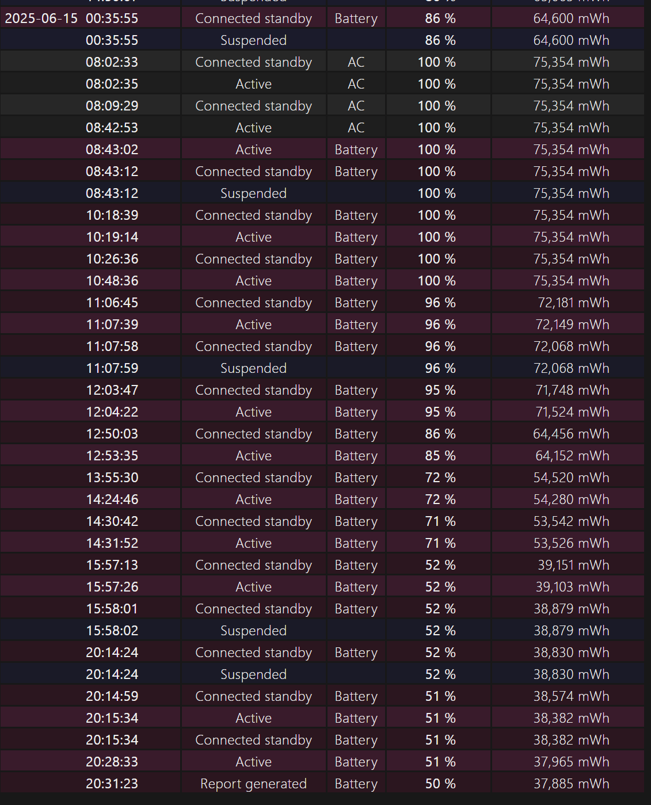This screenshot has height=805, width=651.
Task: Select the AC source in the 08:42:53 row
Action: click(x=356, y=128)
